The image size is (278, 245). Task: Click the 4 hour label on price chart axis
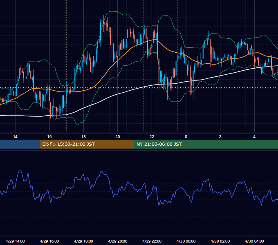pyautogui.click(x=254, y=137)
